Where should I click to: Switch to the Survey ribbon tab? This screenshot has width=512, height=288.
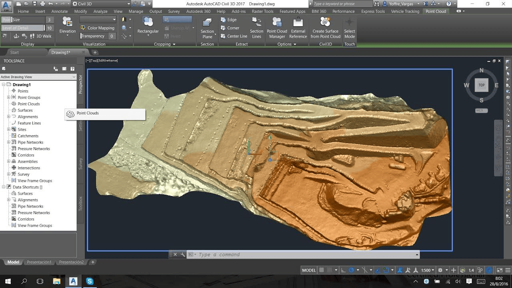tap(174, 11)
